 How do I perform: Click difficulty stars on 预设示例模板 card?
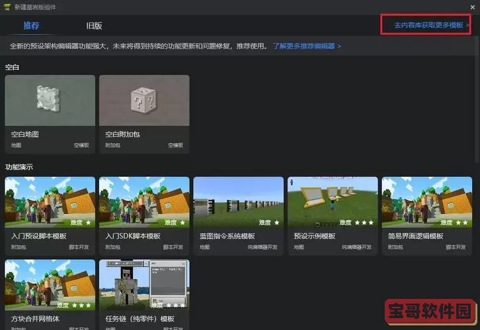pos(364,223)
